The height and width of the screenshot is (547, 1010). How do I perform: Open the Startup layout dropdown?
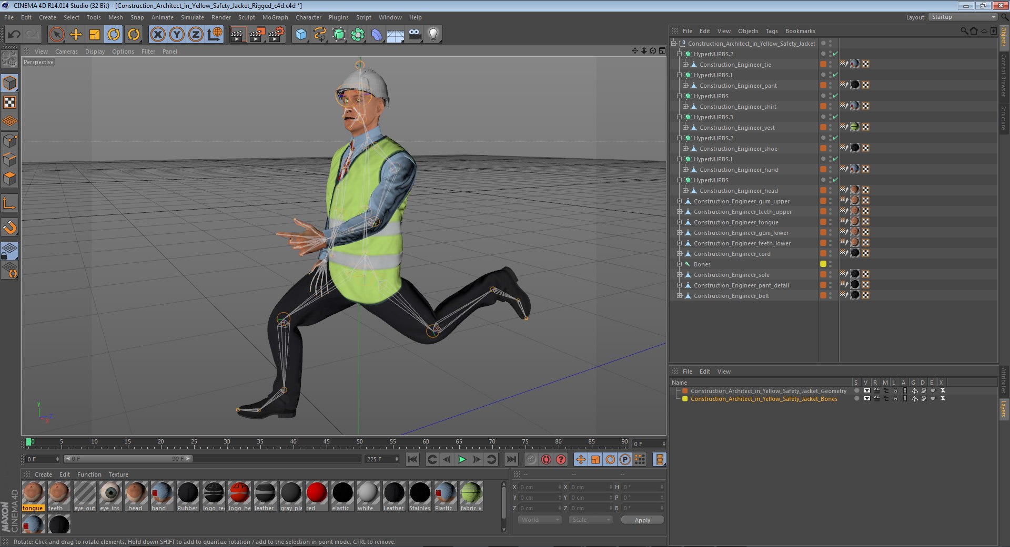click(963, 17)
